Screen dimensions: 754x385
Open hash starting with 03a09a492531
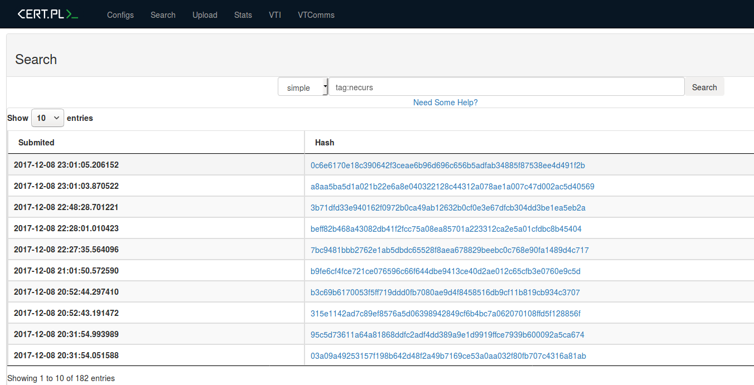448,356
